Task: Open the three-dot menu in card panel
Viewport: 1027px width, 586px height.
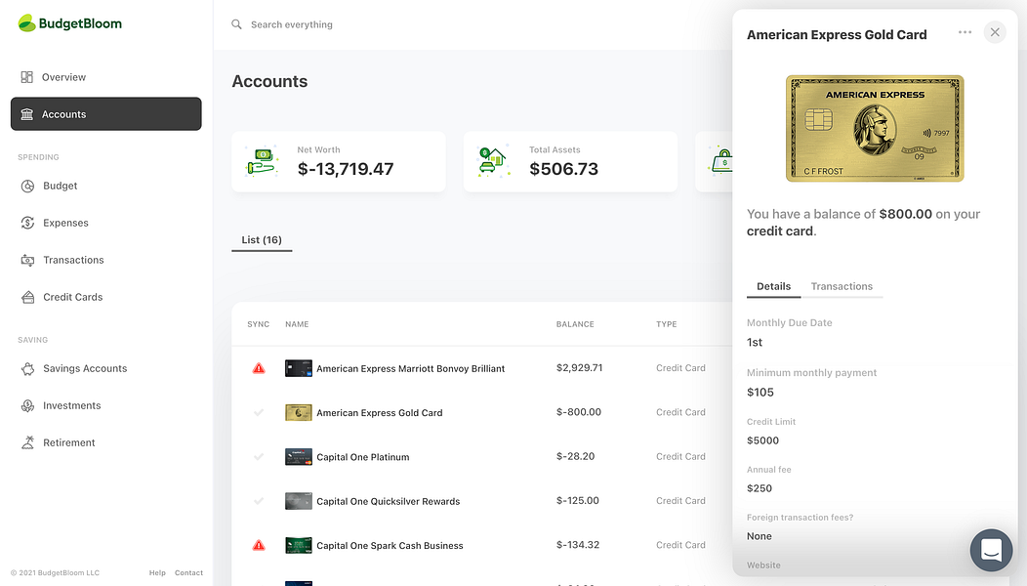Action: click(x=965, y=32)
